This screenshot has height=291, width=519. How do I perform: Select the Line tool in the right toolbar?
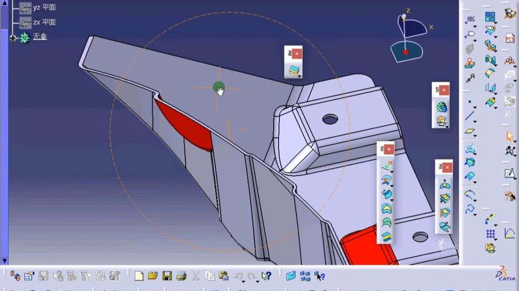(x=469, y=116)
